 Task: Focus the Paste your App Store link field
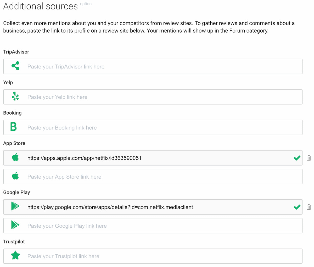point(153,177)
